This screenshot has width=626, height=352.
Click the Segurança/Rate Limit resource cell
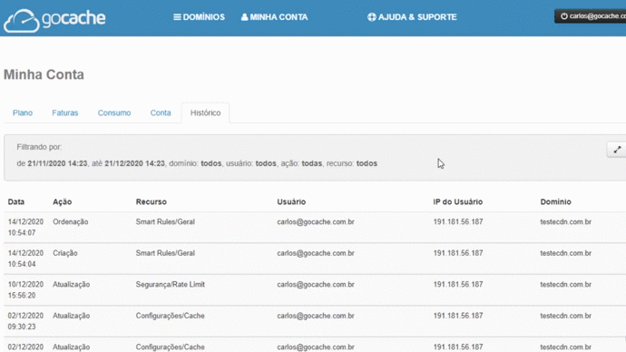click(x=170, y=285)
